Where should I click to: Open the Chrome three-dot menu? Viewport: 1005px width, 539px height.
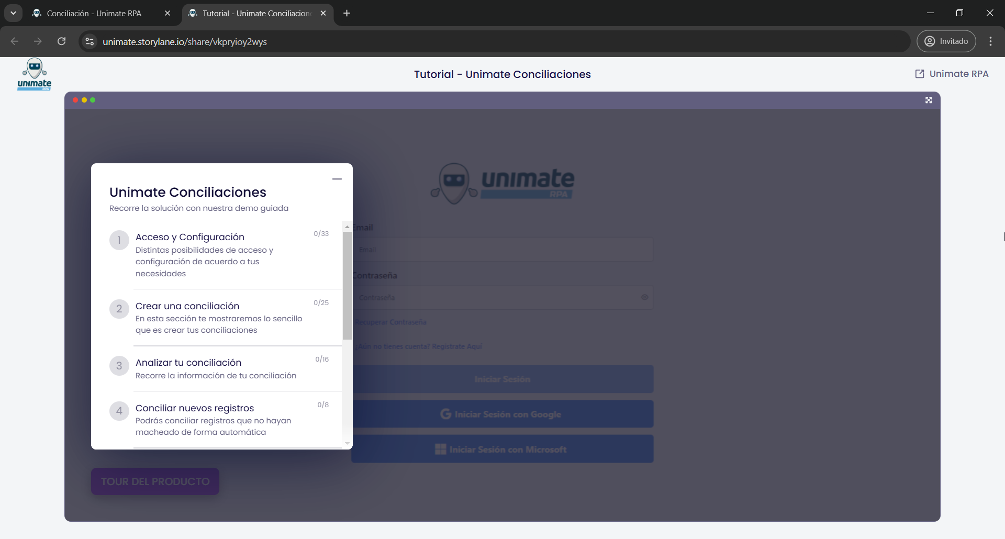(990, 41)
